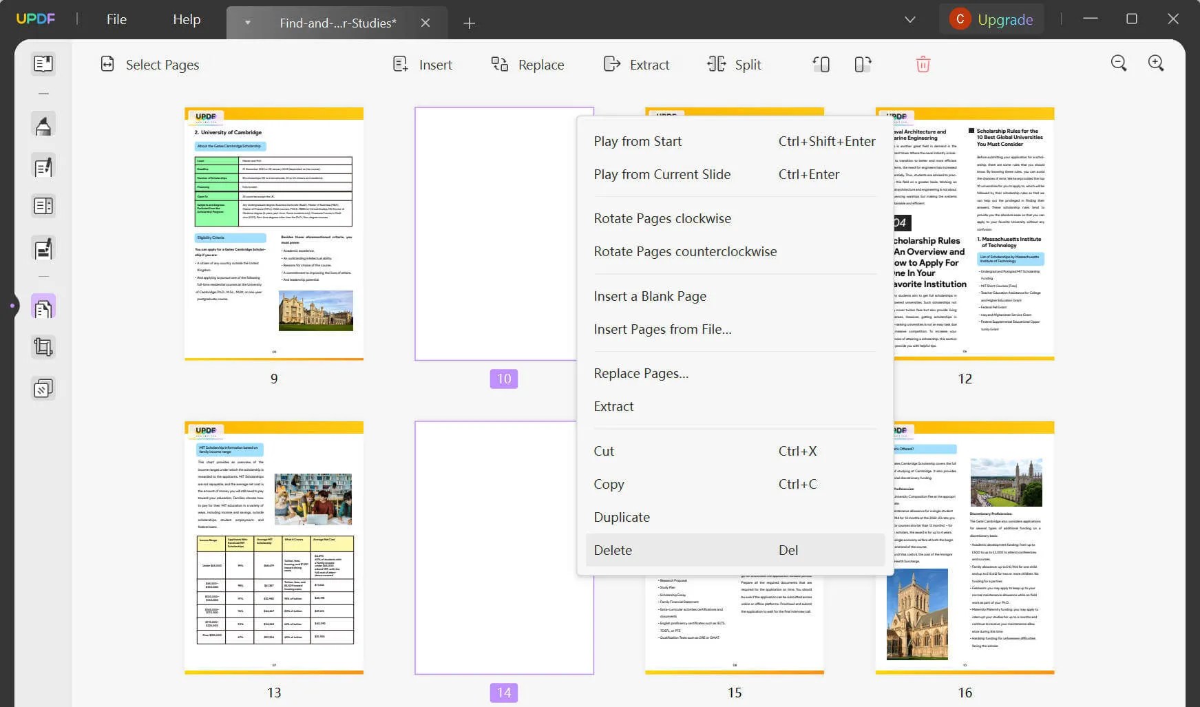The image size is (1200, 707).
Task: Open the Split document tool
Action: coord(734,64)
